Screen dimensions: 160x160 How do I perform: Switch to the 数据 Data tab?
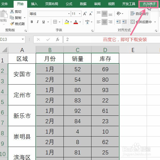83,4
